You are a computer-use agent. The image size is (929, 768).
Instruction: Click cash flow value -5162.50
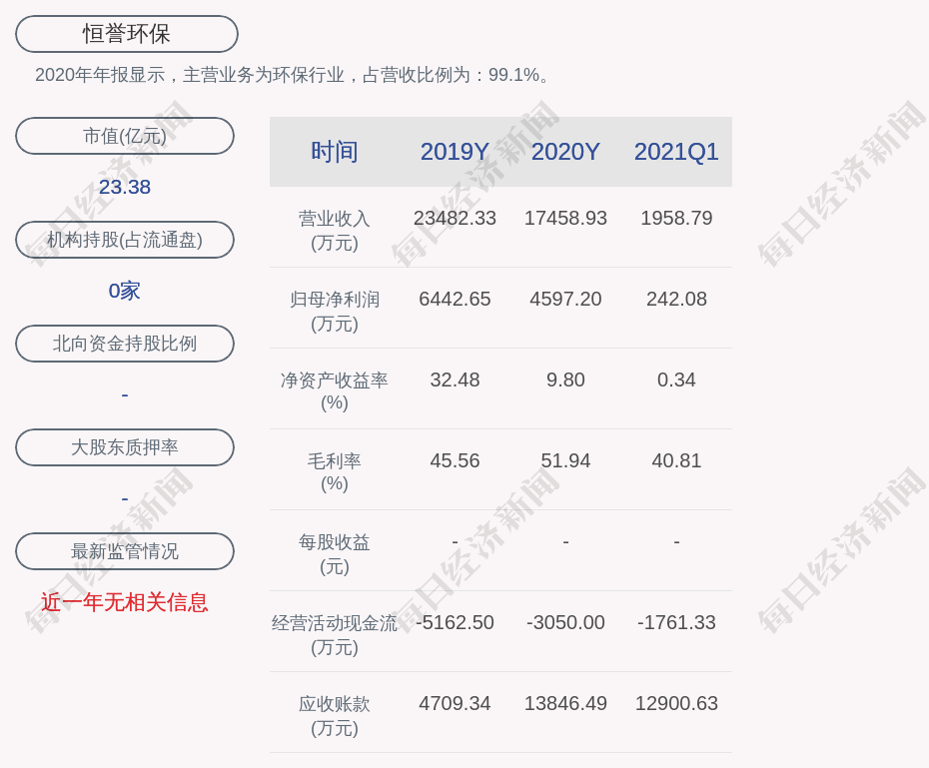455,622
